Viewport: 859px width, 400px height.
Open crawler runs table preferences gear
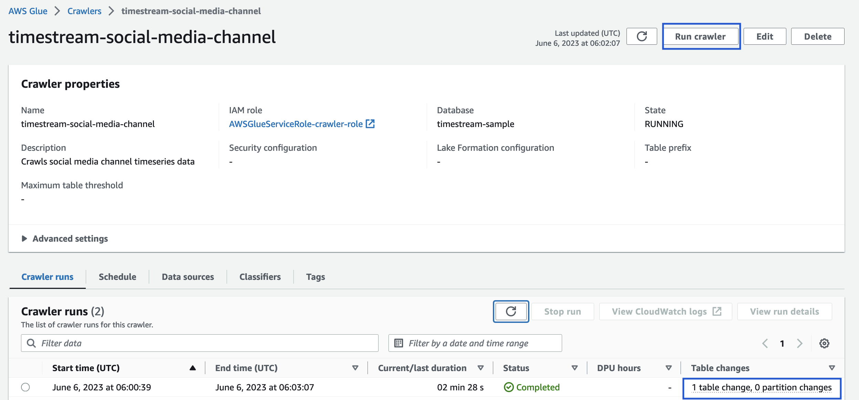pyautogui.click(x=824, y=343)
